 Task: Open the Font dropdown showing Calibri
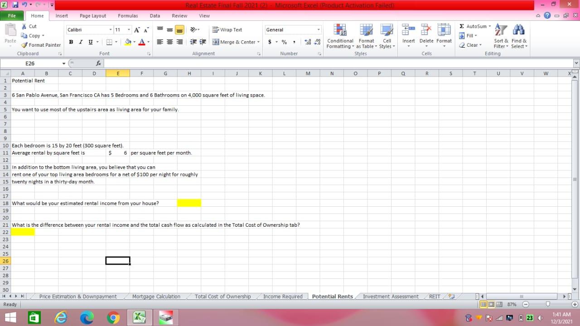point(88,29)
